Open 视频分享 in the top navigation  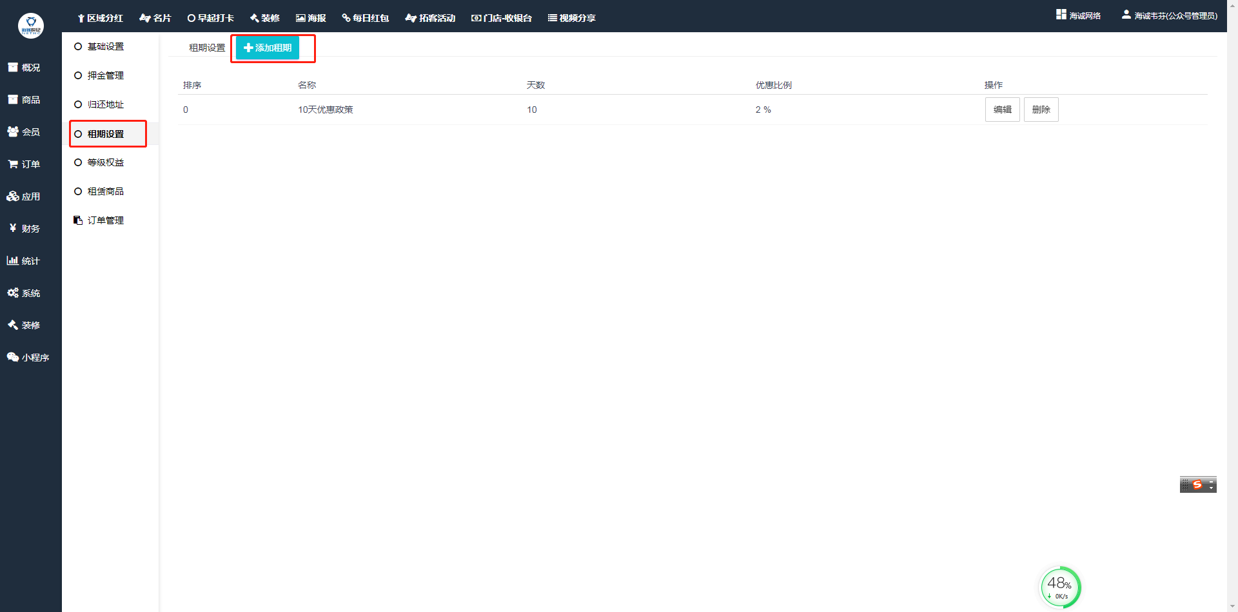572,18
